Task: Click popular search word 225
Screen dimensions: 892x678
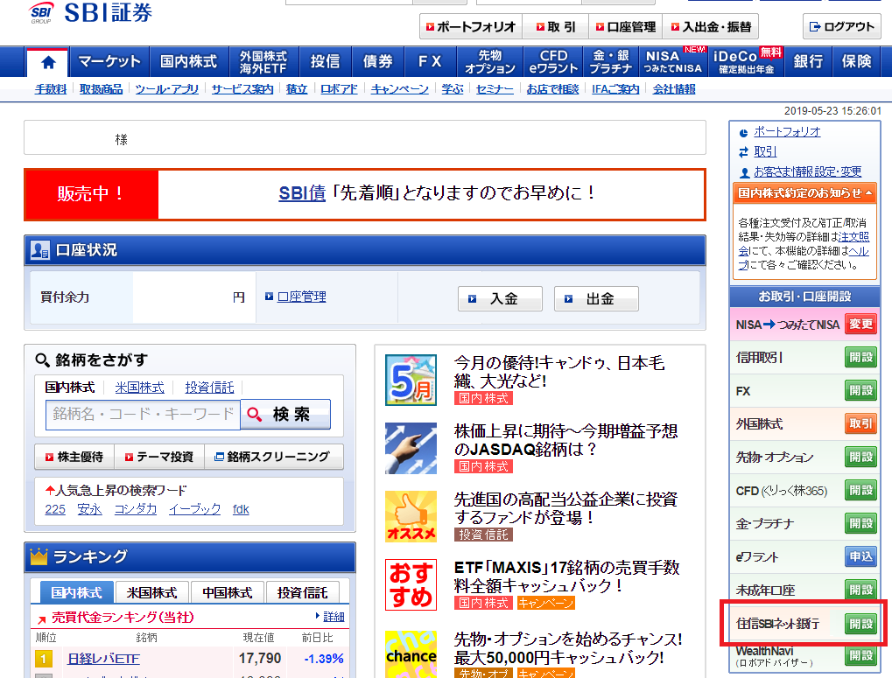Action: (55, 509)
